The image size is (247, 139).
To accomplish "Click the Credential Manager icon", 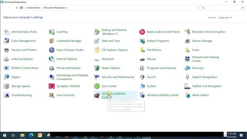I will pos(51,41).
